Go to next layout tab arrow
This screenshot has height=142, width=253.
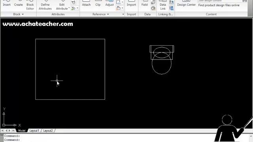(x=9, y=131)
